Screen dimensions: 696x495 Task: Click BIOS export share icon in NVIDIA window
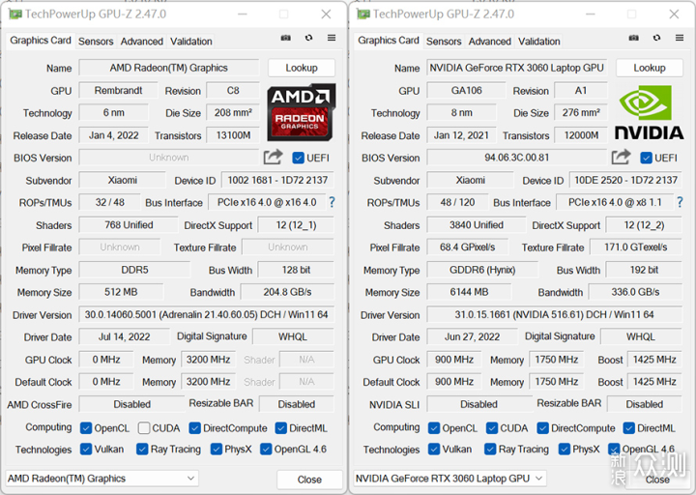click(x=621, y=157)
